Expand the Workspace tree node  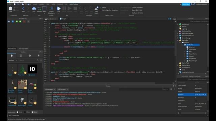pos(178,24)
